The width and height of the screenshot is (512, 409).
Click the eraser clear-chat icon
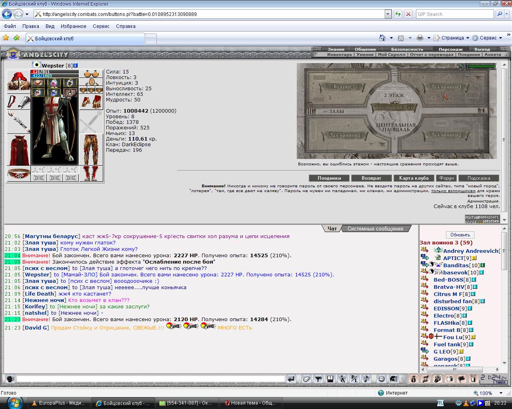[x=306, y=379]
